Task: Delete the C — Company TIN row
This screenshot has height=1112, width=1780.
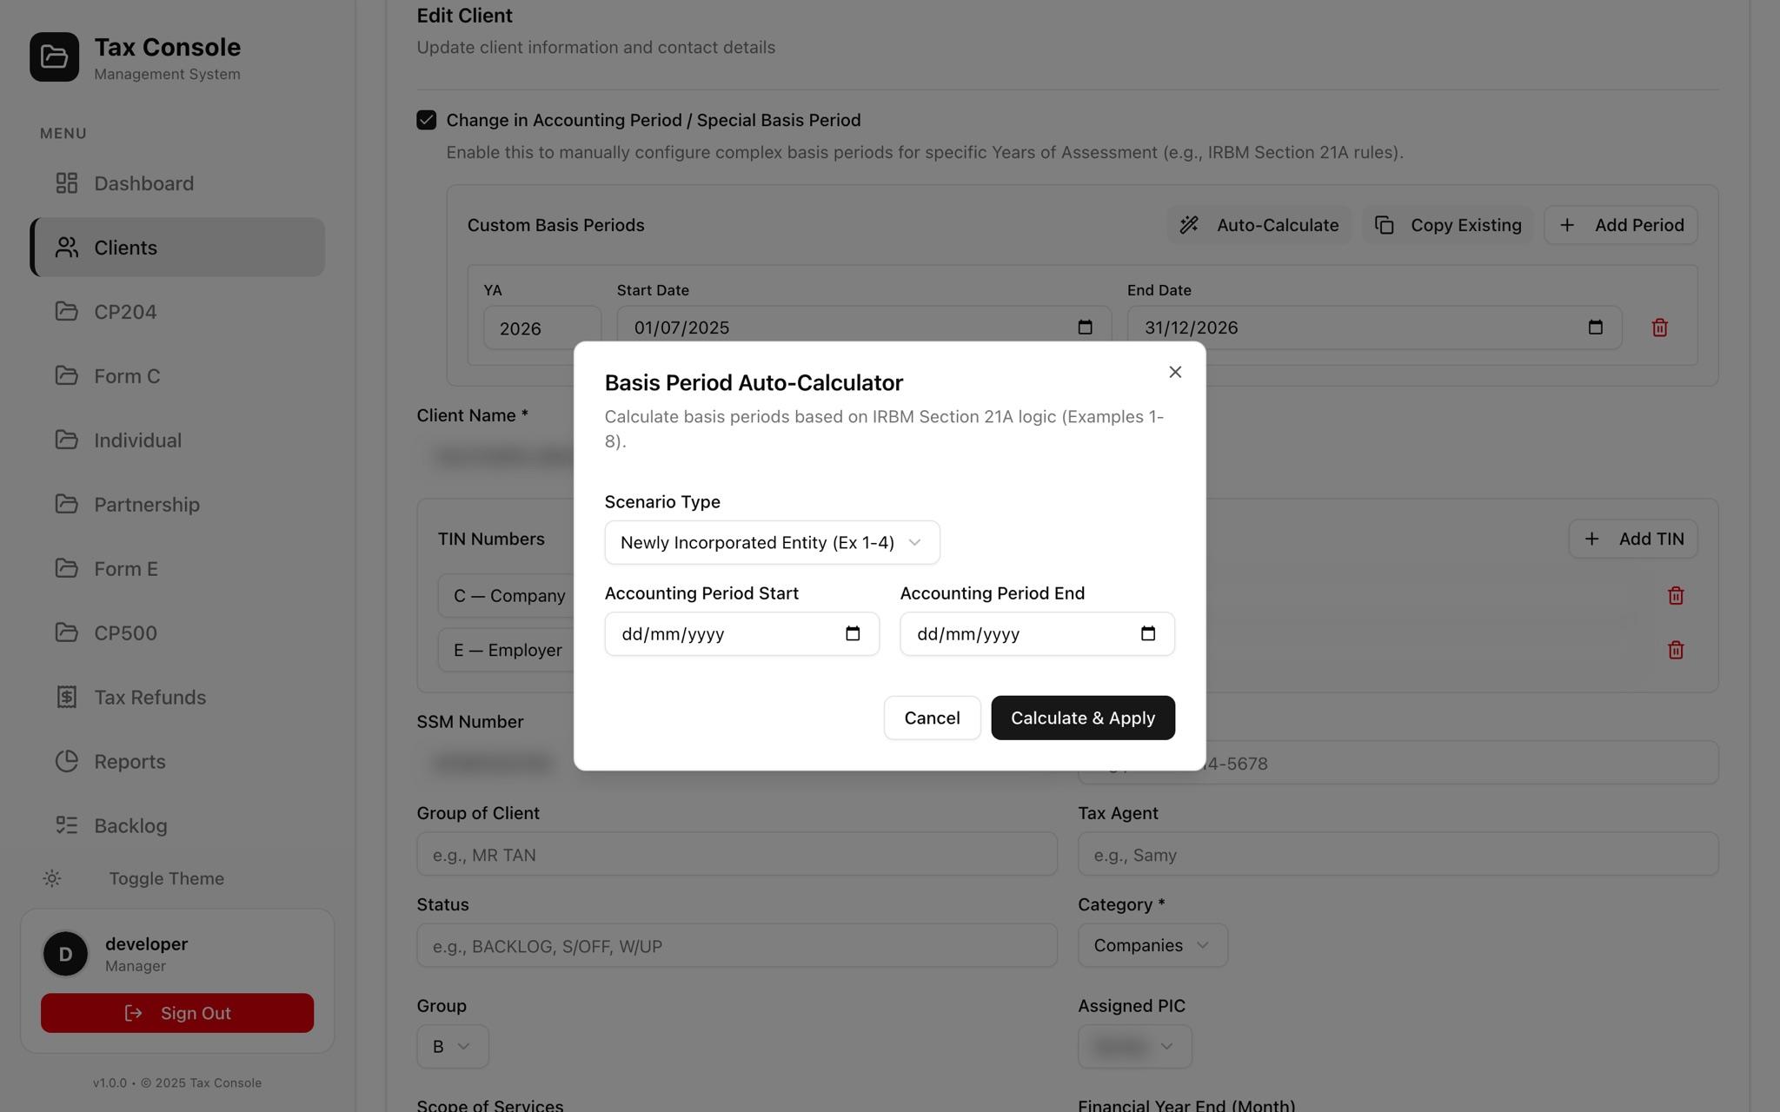Action: (x=1676, y=596)
